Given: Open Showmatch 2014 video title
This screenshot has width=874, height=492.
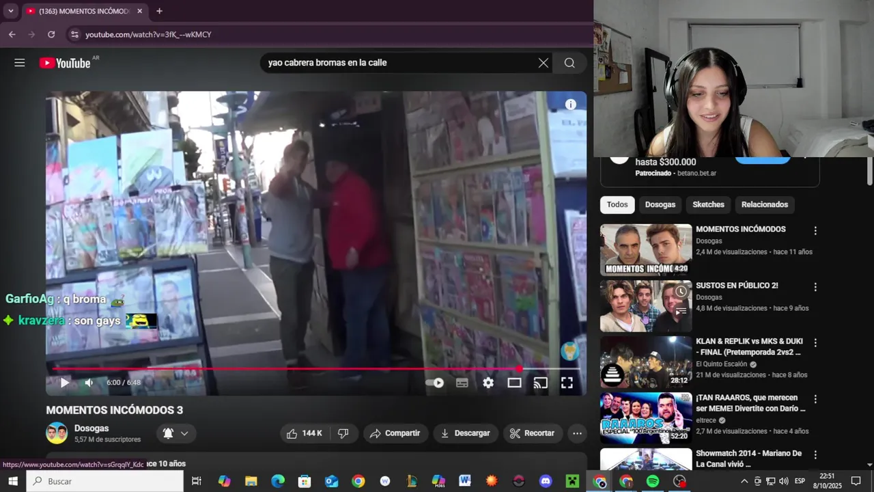Looking at the screenshot, I should pos(748,459).
